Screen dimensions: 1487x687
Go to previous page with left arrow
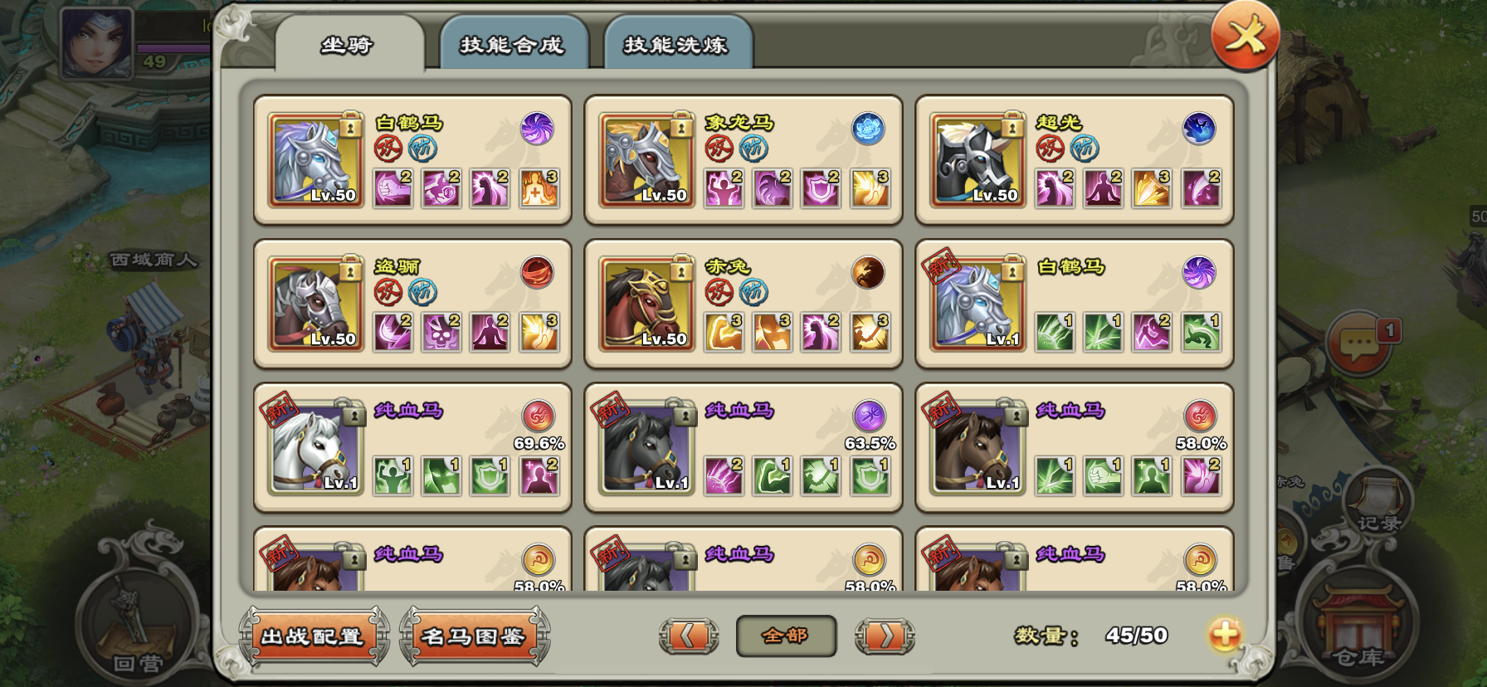[x=689, y=636]
